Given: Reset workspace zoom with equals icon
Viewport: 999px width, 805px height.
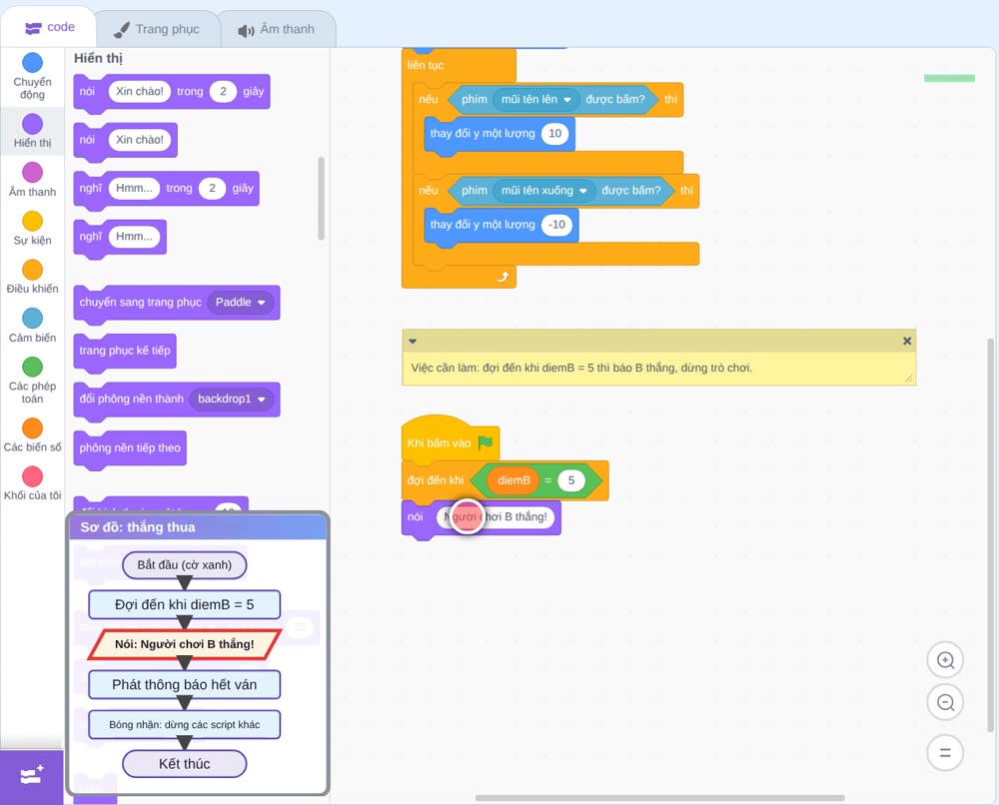Looking at the screenshot, I should 945,753.
